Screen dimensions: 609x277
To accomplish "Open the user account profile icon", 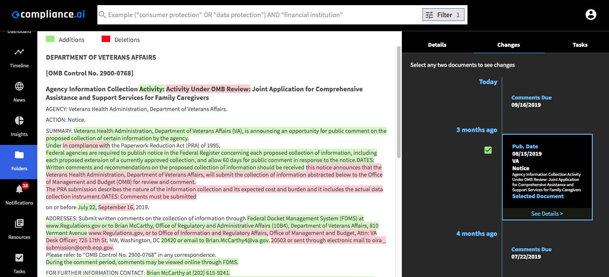I will pos(591,15).
